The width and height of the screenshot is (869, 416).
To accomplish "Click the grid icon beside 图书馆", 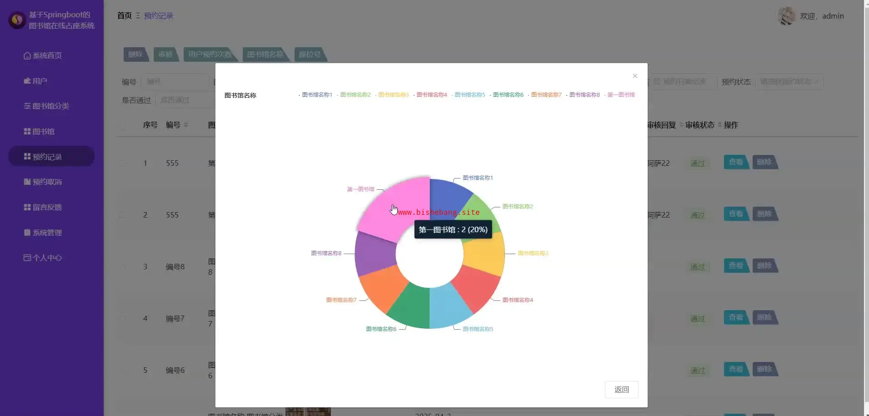I will pyautogui.click(x=27, y=131).
